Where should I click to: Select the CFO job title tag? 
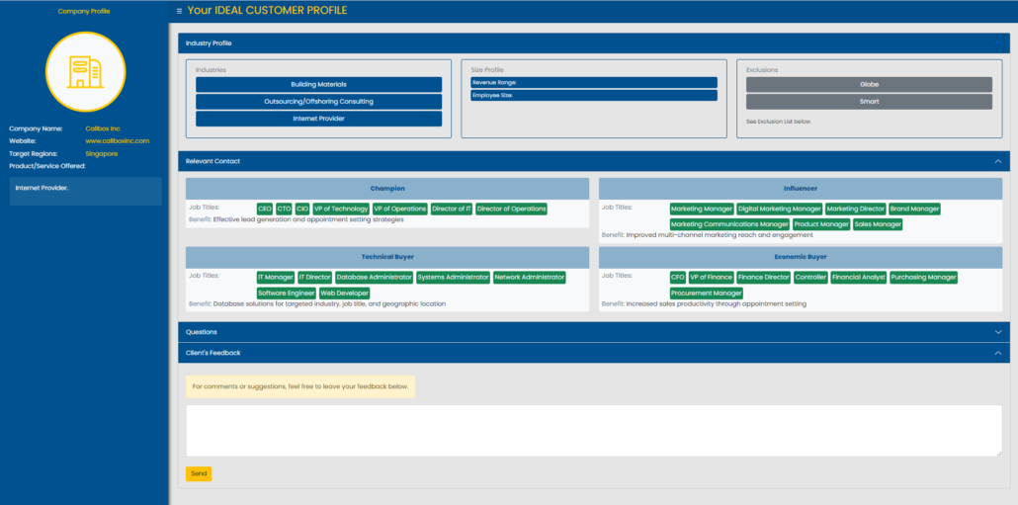click(x=678, y=277)
